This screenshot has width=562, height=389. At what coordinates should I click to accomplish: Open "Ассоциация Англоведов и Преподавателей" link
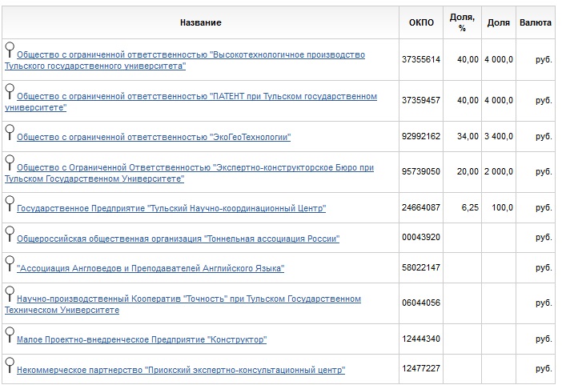pyautogui.click(x=151, y=268)
